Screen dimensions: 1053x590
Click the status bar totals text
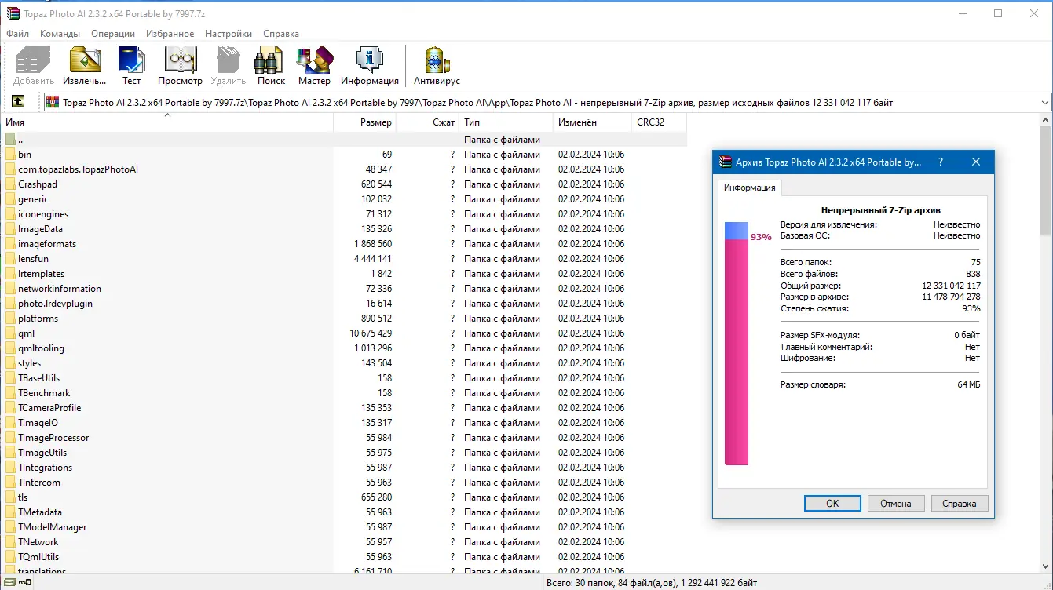click(x=652, y=583)
